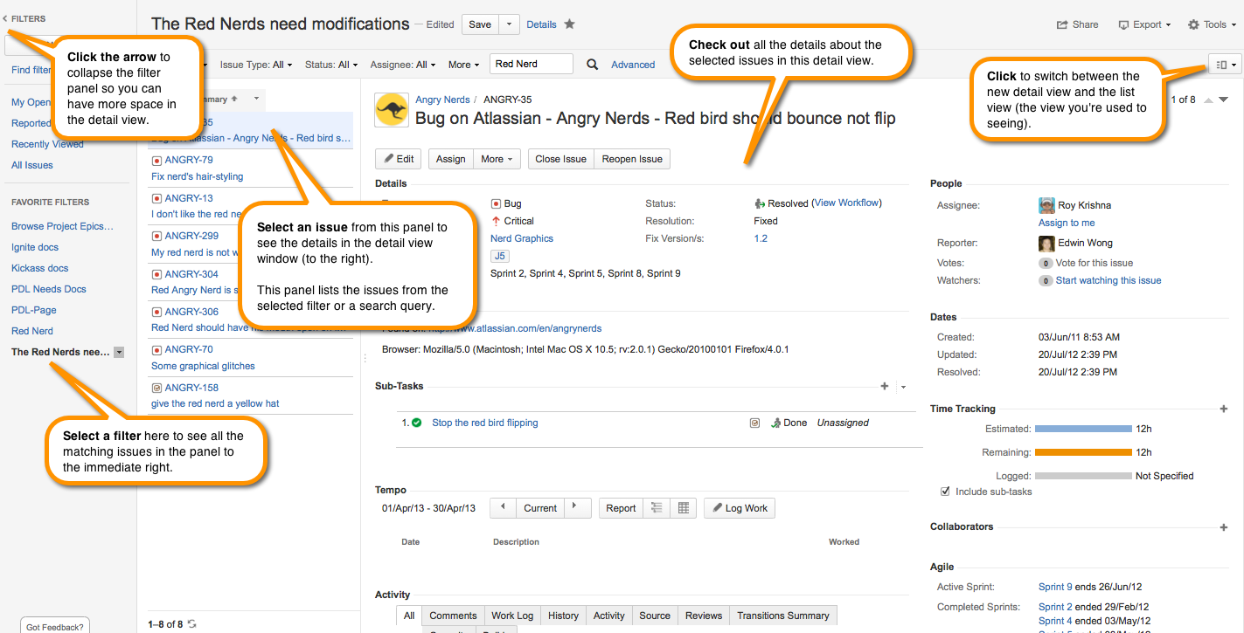Switch to the Transitions Summary tab
The width and height of the screenshot is (1244, 633).
783,616
